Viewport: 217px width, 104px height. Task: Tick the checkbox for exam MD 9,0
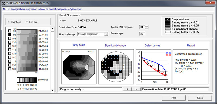10,31
